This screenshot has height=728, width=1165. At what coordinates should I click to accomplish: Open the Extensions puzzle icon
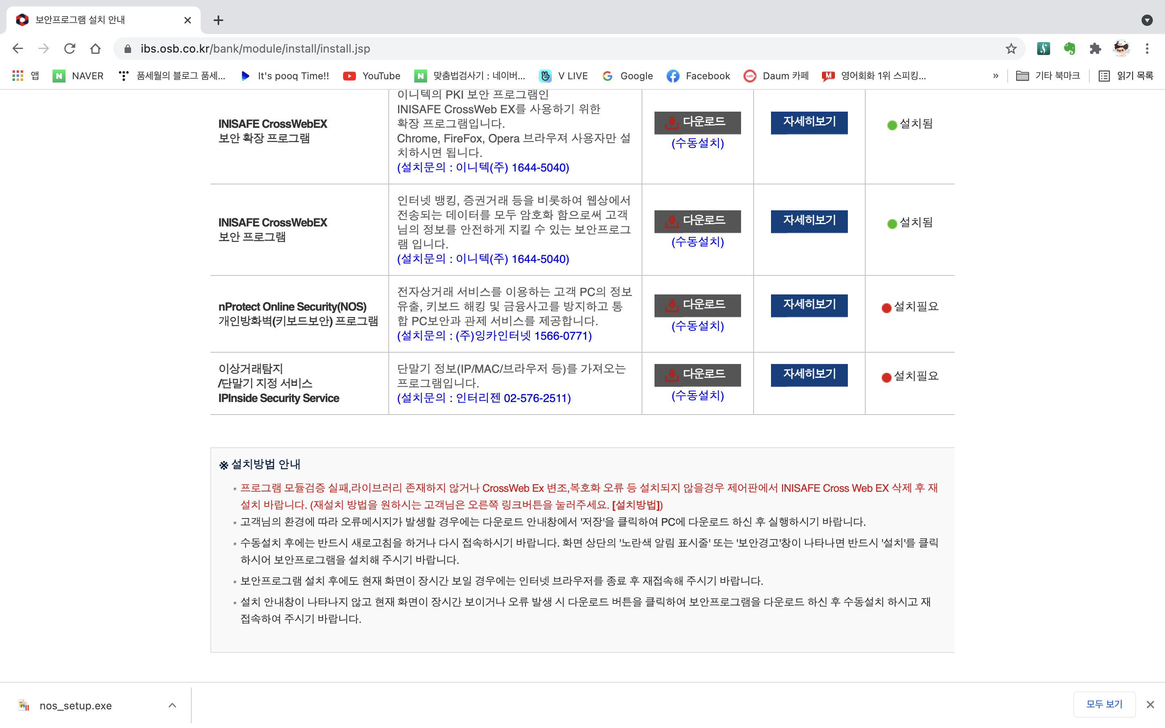pyautogui.click(x=1095, y=49)
